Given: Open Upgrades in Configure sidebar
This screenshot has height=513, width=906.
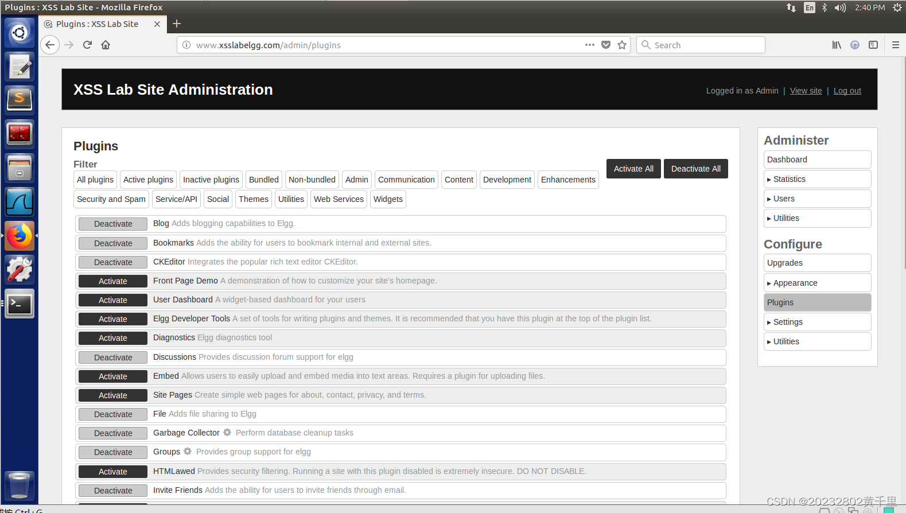Looking at the screenshot, I should [x=817, y=263].
